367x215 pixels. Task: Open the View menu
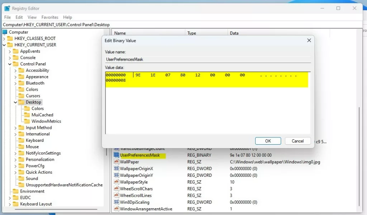pos(32,17)
